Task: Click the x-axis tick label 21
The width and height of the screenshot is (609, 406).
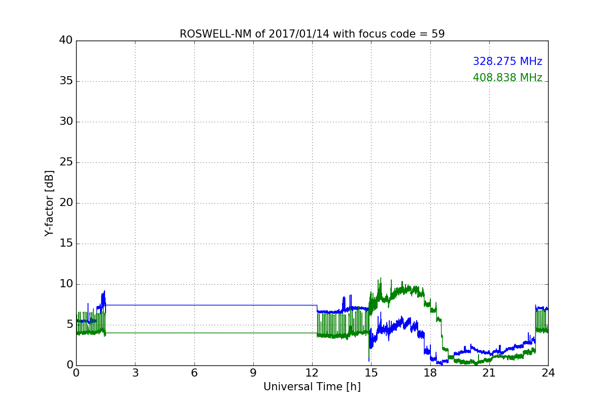Action: click(x=489, y=373)
